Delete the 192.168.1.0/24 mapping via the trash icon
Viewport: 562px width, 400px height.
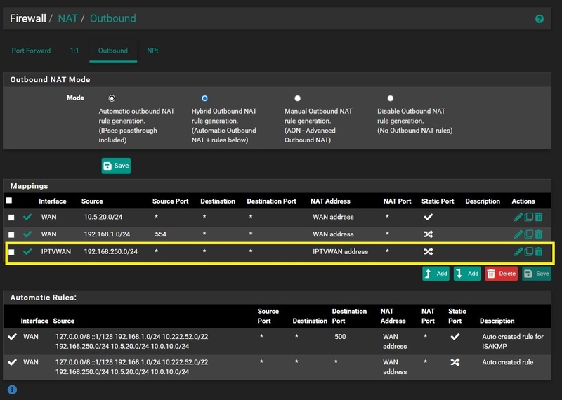pyautogui.click(x=539, y=234)
